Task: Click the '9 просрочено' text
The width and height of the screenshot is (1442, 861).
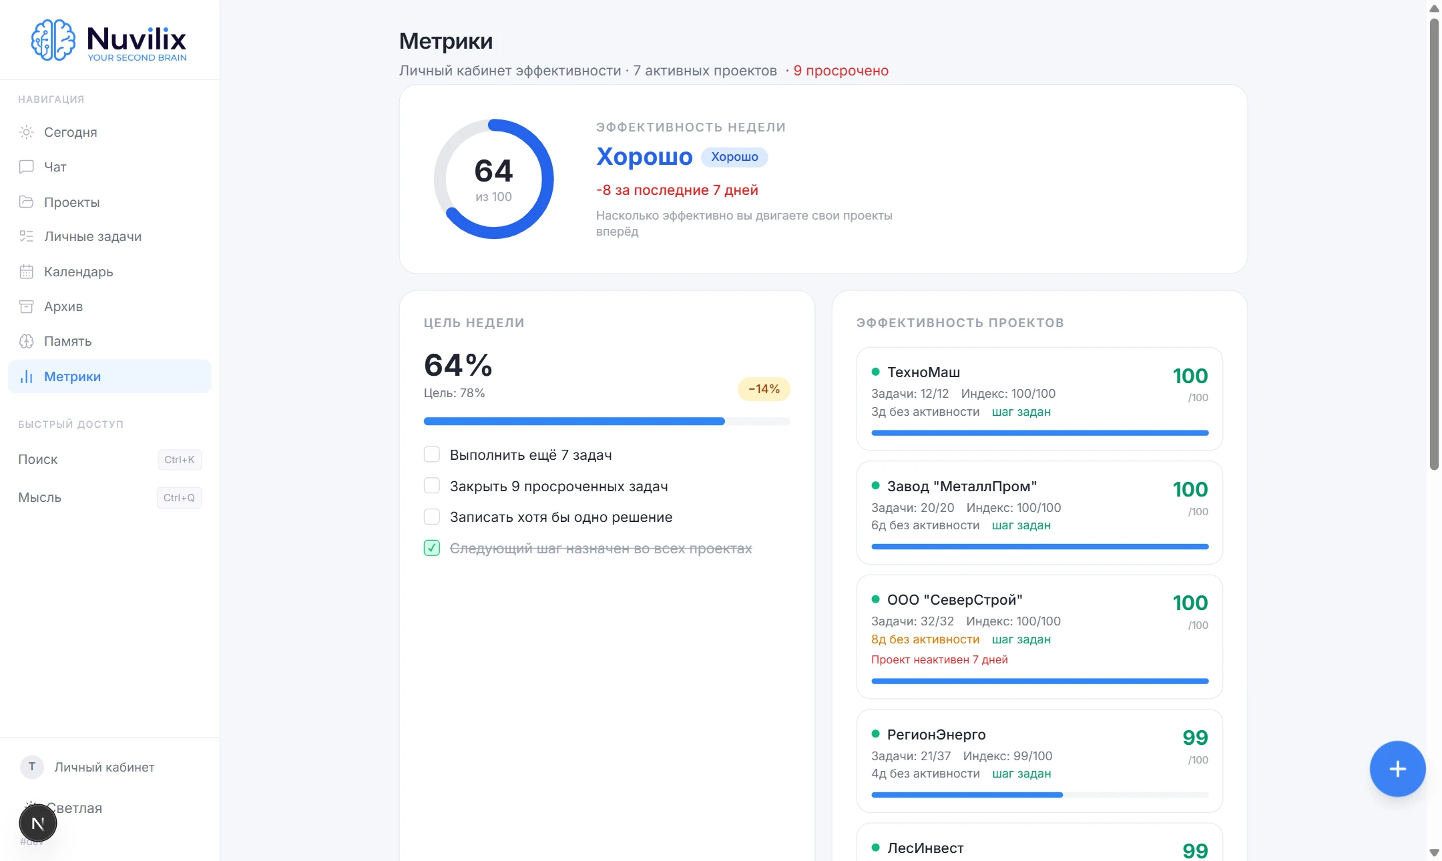Action: coord(840,71)
